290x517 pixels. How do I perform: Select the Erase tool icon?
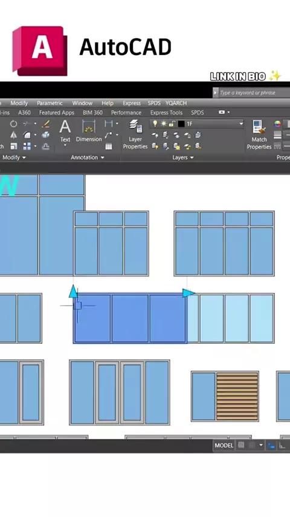click(x=46, y=124)
